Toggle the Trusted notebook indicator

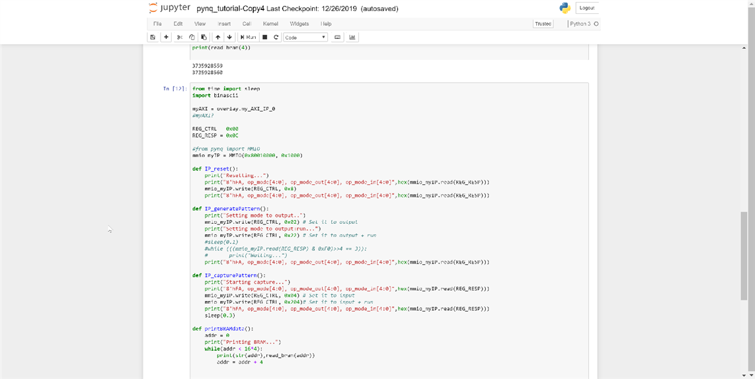[543, 24]
